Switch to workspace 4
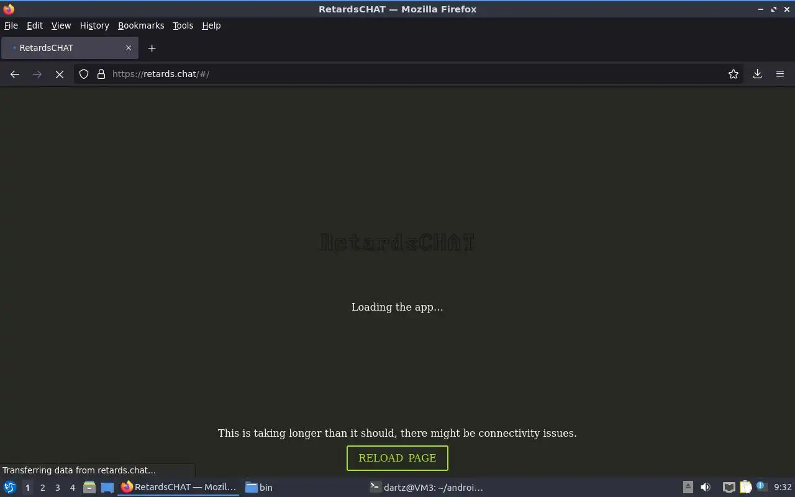 [x=72, y=488]
